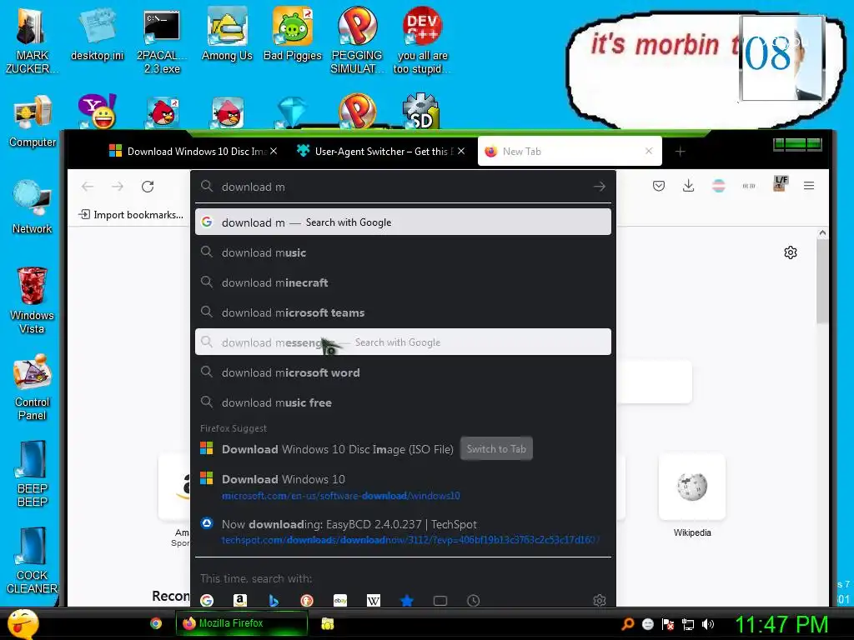Open the MARK ZUCKER desktop icon
Viewport: 854px width, 640px height.
[32, 41]
